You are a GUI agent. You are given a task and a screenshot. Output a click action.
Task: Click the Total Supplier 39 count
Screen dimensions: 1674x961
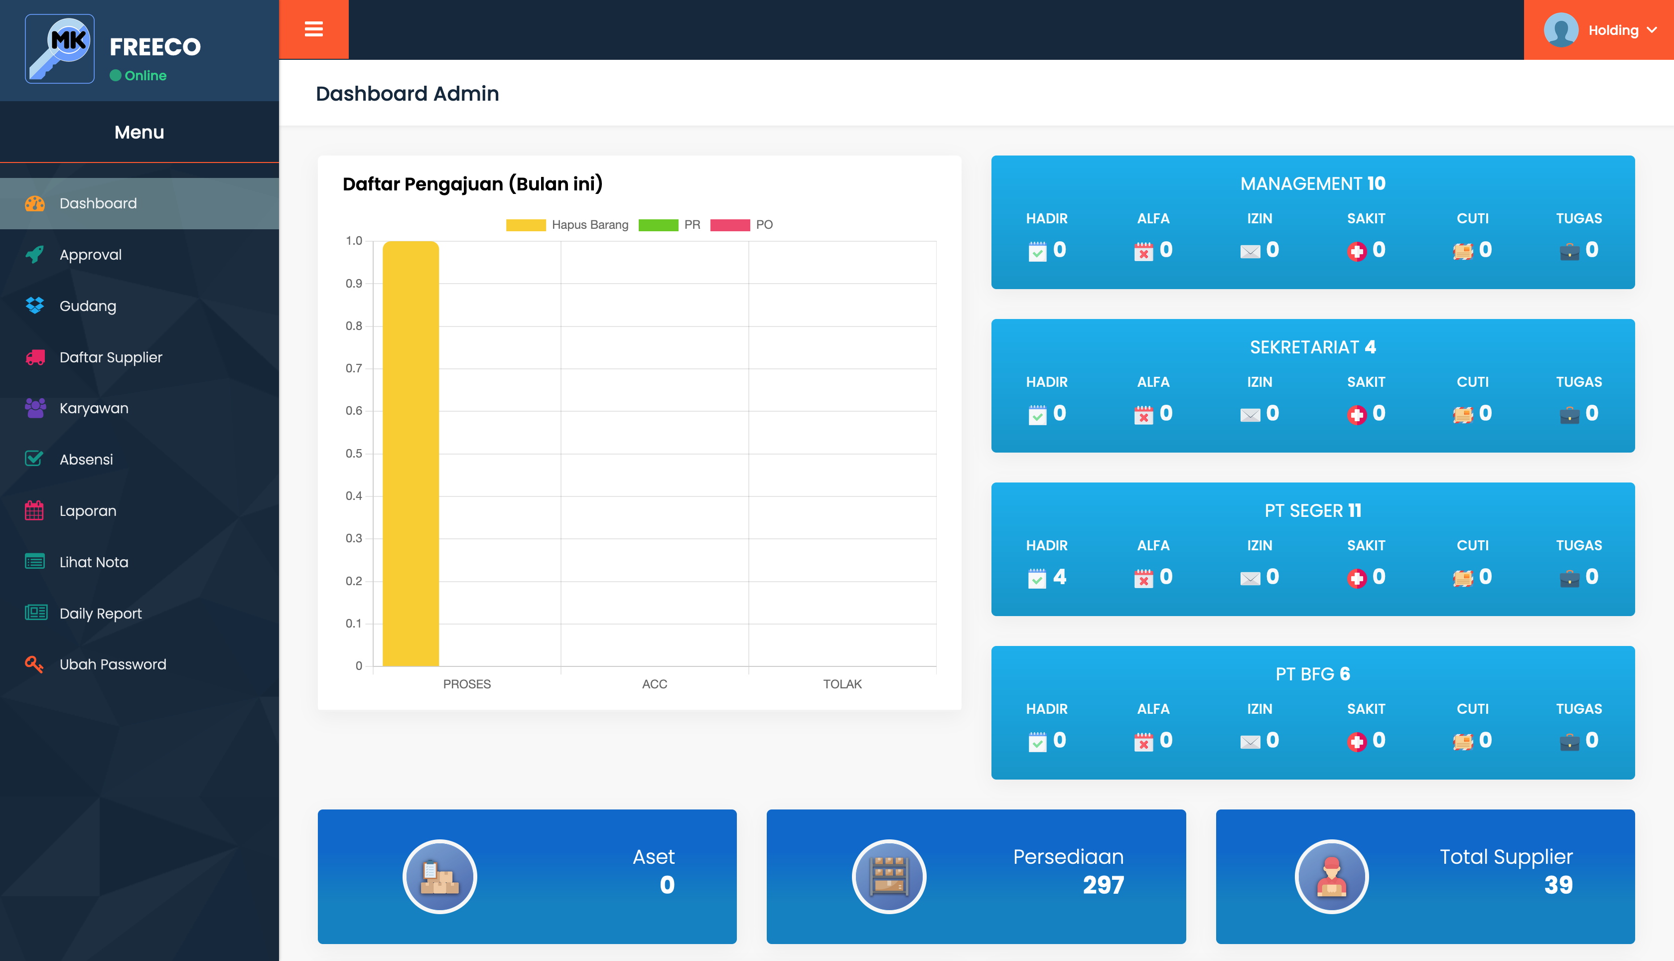[1558, 885]
